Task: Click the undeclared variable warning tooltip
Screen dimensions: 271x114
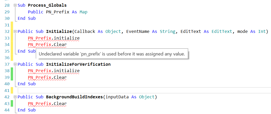Action: [x=112, y=54]
